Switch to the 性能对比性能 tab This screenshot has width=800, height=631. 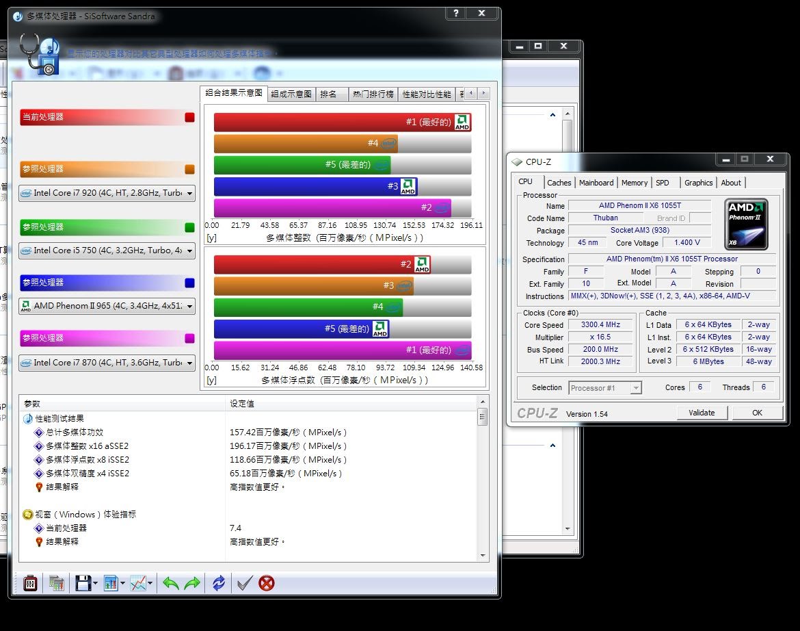[x=427, y=94]
